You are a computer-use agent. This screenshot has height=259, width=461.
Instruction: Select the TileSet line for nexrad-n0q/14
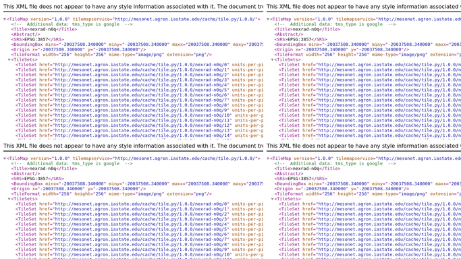[139, 136]
